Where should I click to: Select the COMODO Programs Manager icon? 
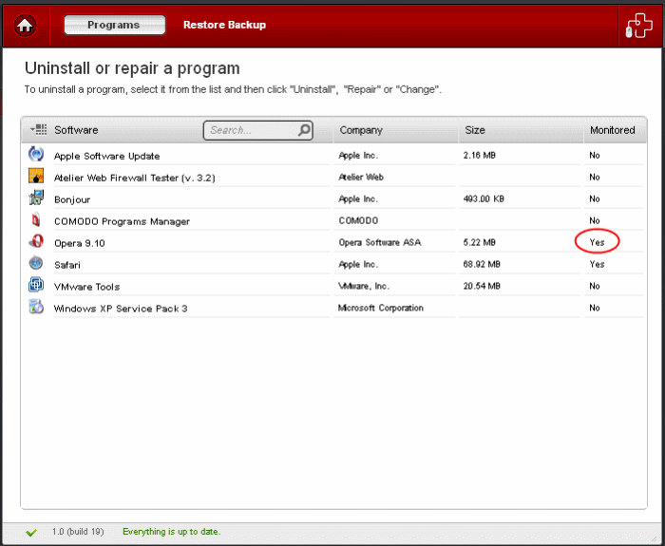pos(36,219)
